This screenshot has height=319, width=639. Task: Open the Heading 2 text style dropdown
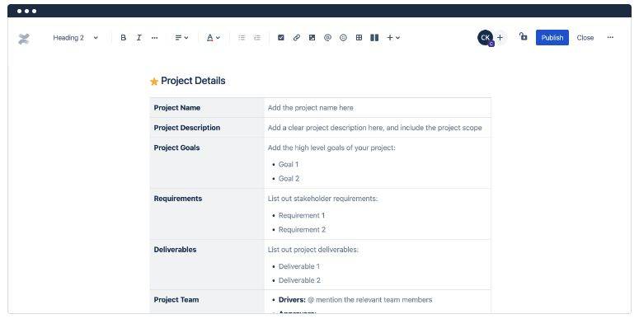(x=76, y=37)
